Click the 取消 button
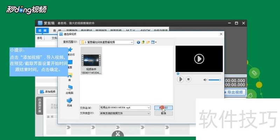The width and height of the screenshot is (280, 140). [163, 113]
